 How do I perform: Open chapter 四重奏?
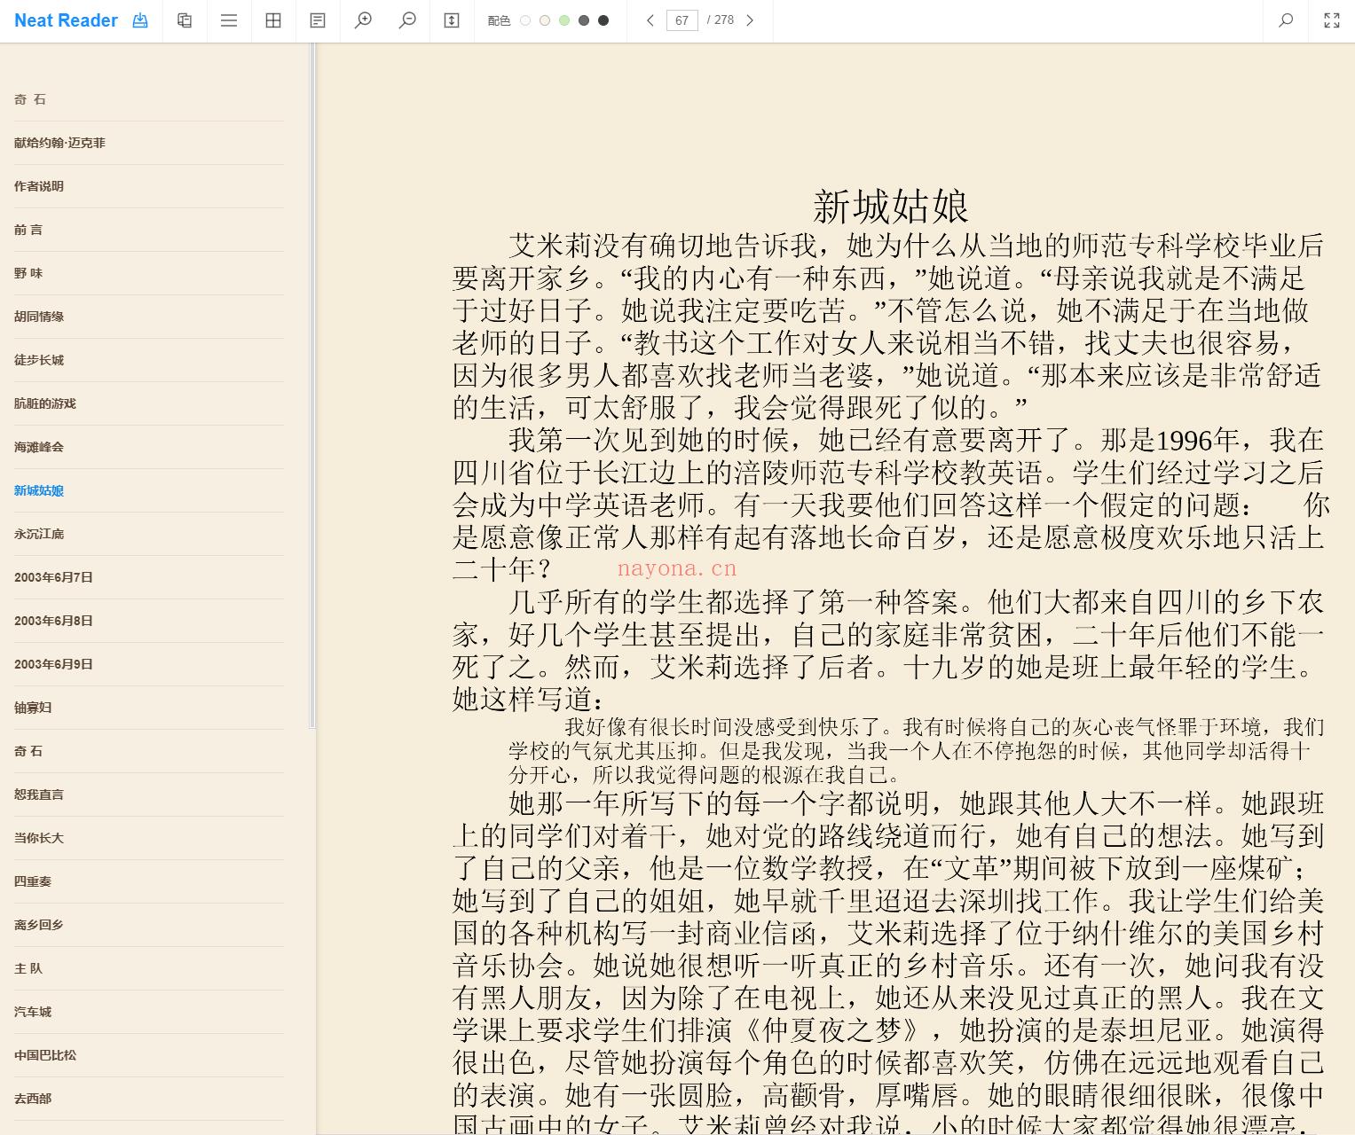pos(33,881)
